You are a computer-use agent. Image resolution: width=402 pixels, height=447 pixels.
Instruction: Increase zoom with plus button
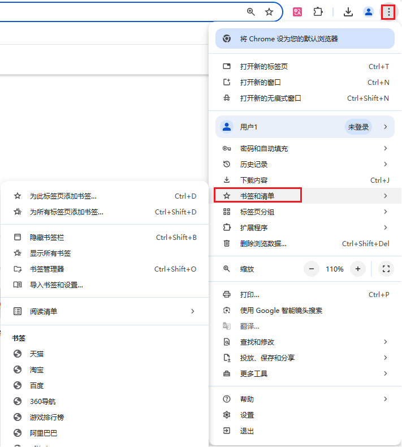pos(358,269)
